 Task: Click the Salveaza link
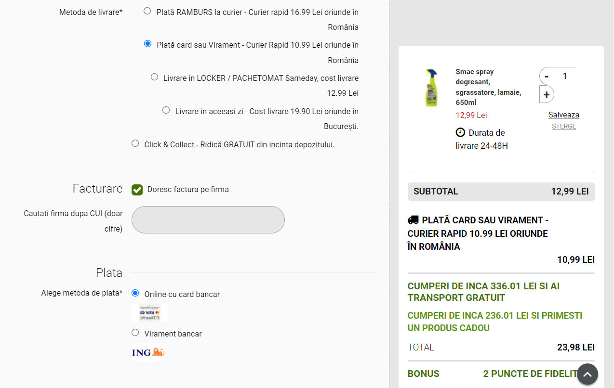click(x=563, y=115)
